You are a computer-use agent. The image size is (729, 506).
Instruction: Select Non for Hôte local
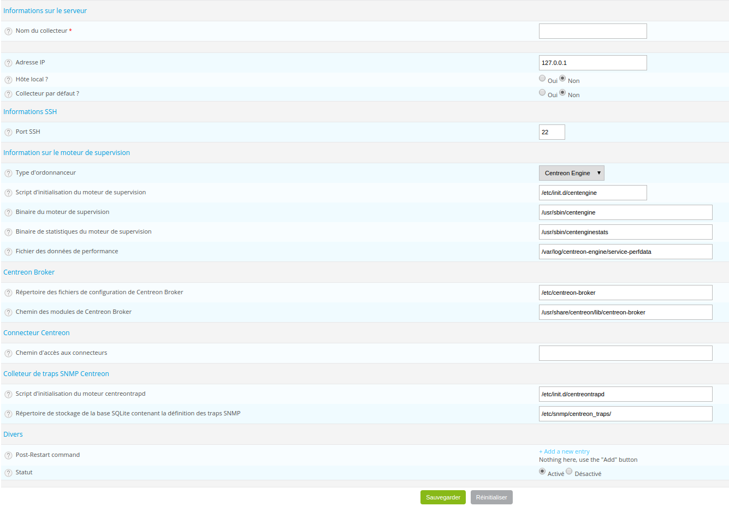point(562,78)
